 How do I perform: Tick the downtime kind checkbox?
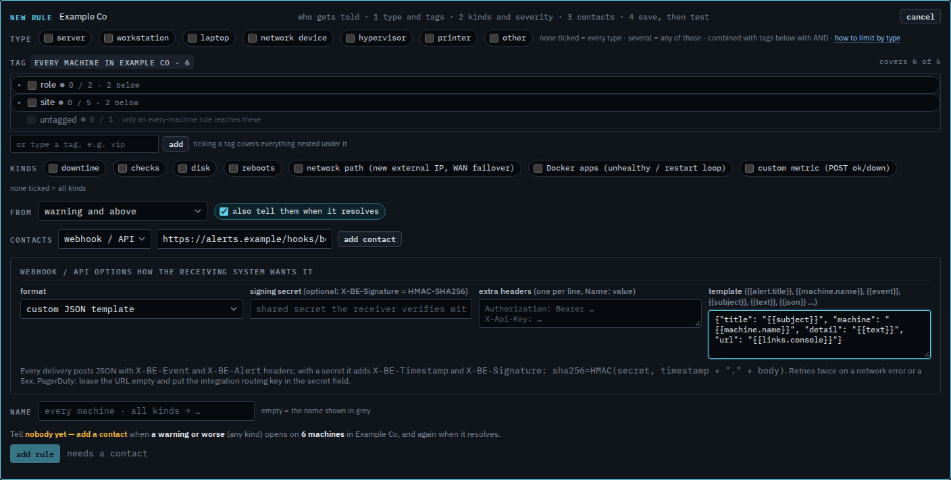point(53,168)
